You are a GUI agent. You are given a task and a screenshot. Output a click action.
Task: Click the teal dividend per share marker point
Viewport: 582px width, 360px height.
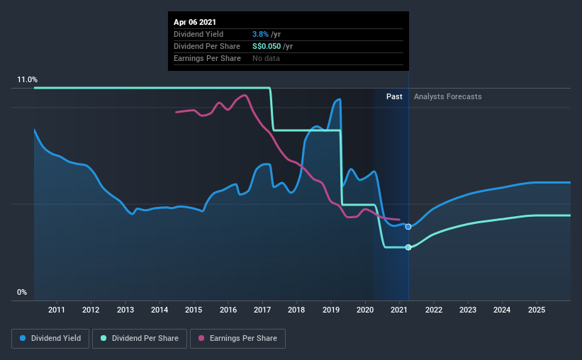pyautogui.click(x=408, y=247)
